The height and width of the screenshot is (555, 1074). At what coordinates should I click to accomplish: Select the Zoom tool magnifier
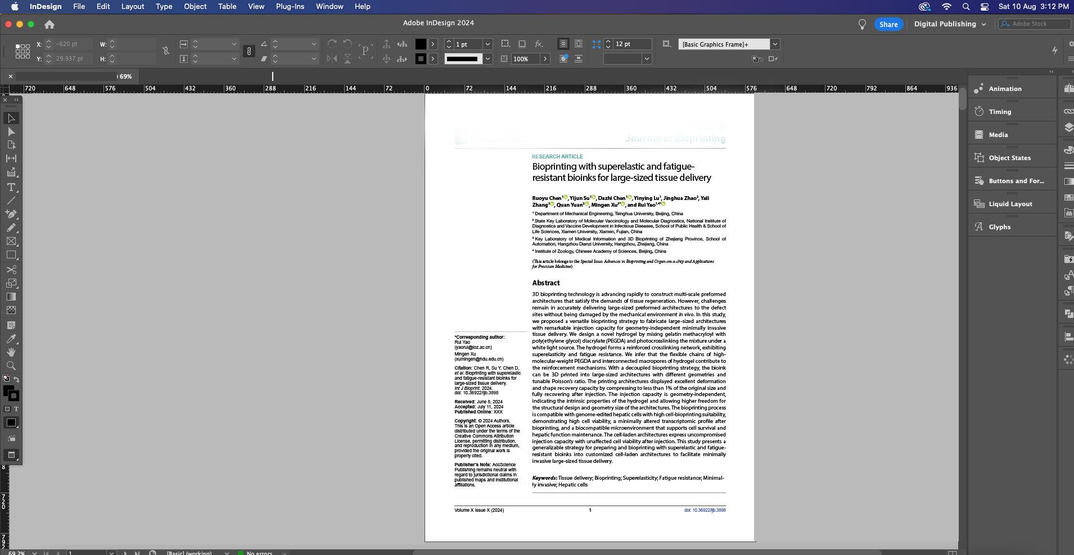(11, 366)
